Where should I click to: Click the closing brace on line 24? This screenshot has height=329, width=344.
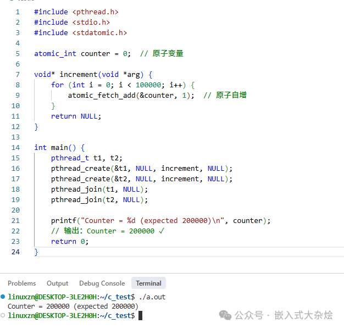[x=36, y=252]
